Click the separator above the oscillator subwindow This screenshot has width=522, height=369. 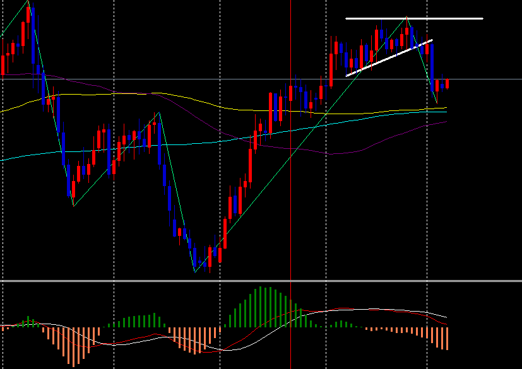(x=261, y=281)
